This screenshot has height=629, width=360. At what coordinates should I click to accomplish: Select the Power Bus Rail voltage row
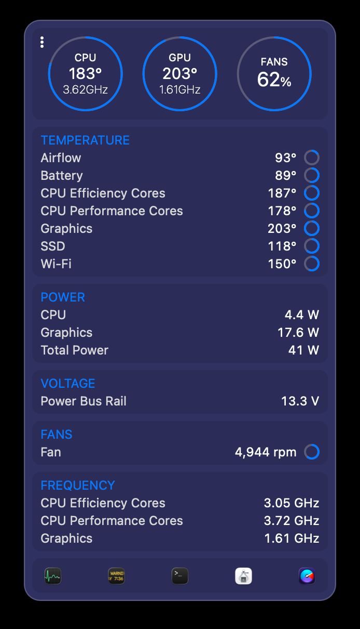pyautogui.click(x=179, y=401)
